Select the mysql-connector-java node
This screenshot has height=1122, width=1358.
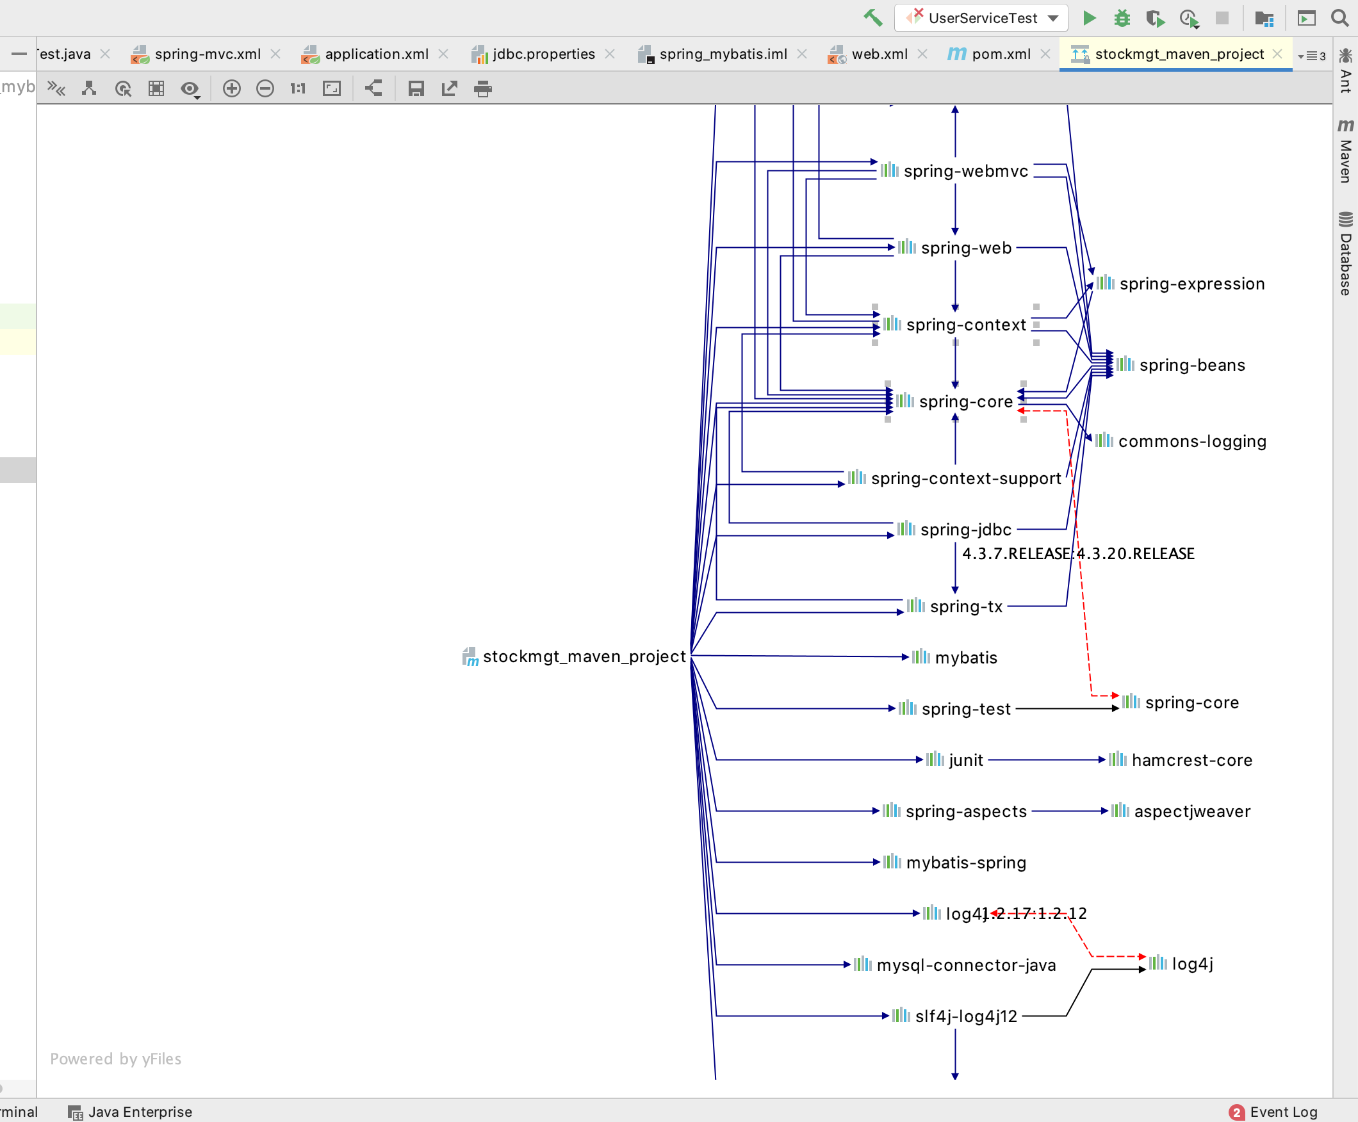954,965
